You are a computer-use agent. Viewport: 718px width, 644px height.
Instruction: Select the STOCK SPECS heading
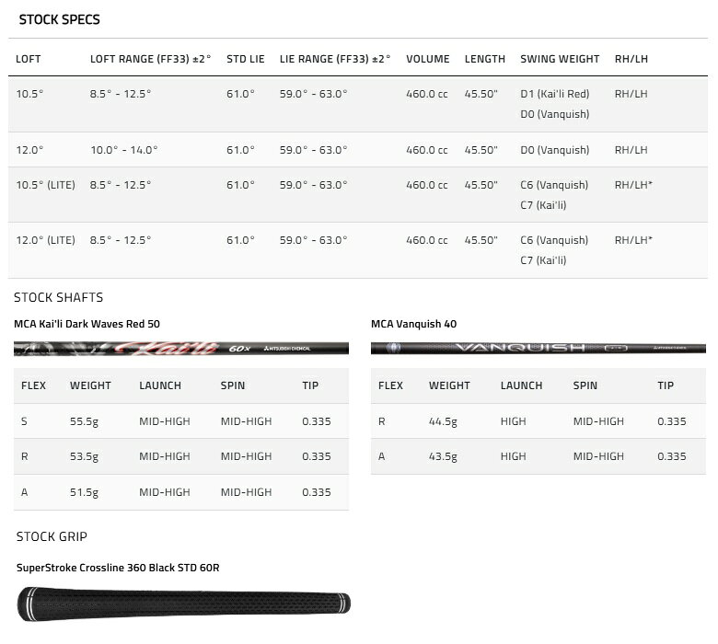click(60, 19)
